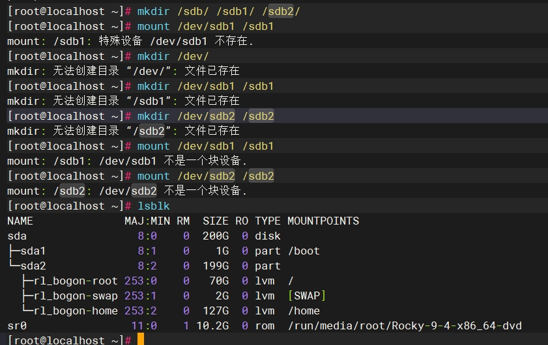Click the 'mkdir /dev/' command
The width and height of the screenshot is (548, 345).
[173, 56]
